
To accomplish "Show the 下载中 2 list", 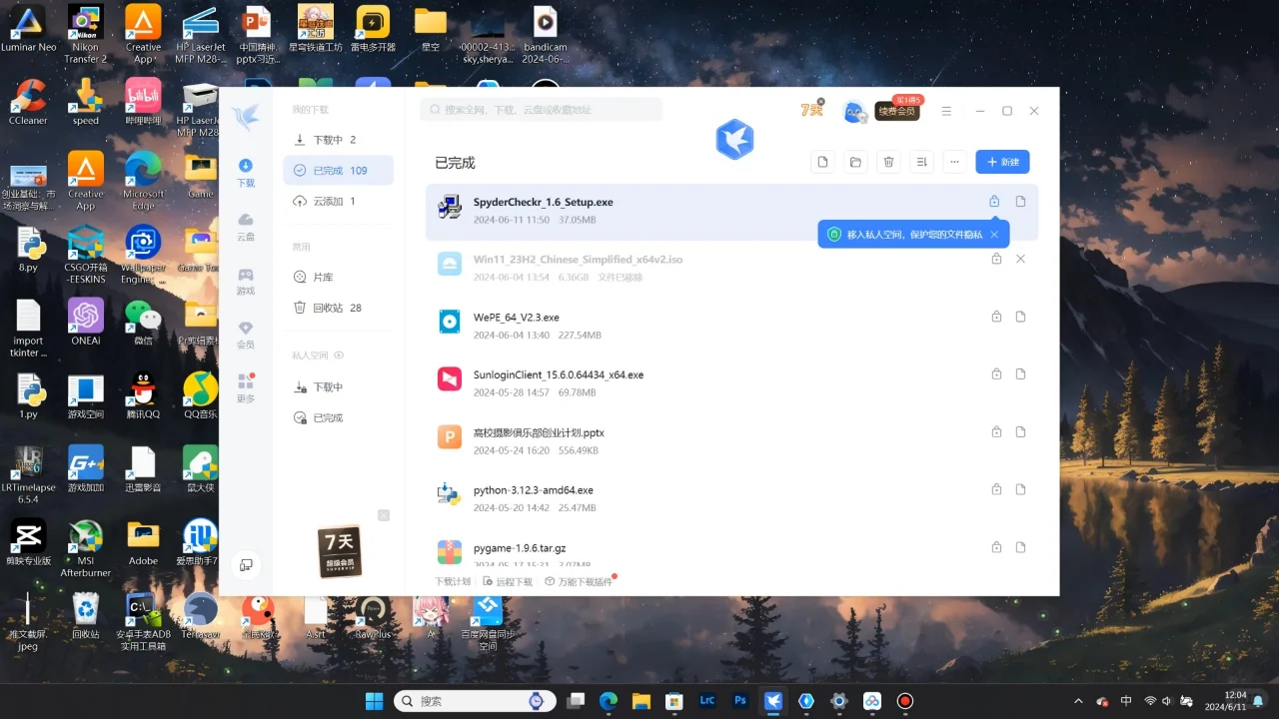I will click(338, 140).
